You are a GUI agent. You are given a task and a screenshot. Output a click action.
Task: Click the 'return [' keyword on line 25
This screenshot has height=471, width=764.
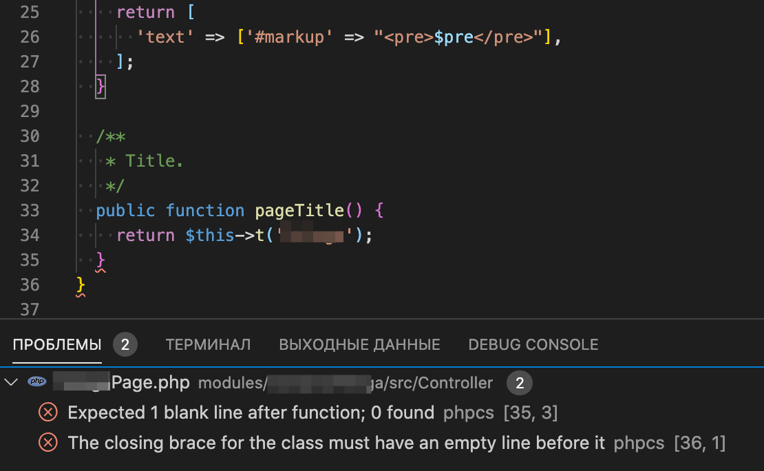click(156, 12)
